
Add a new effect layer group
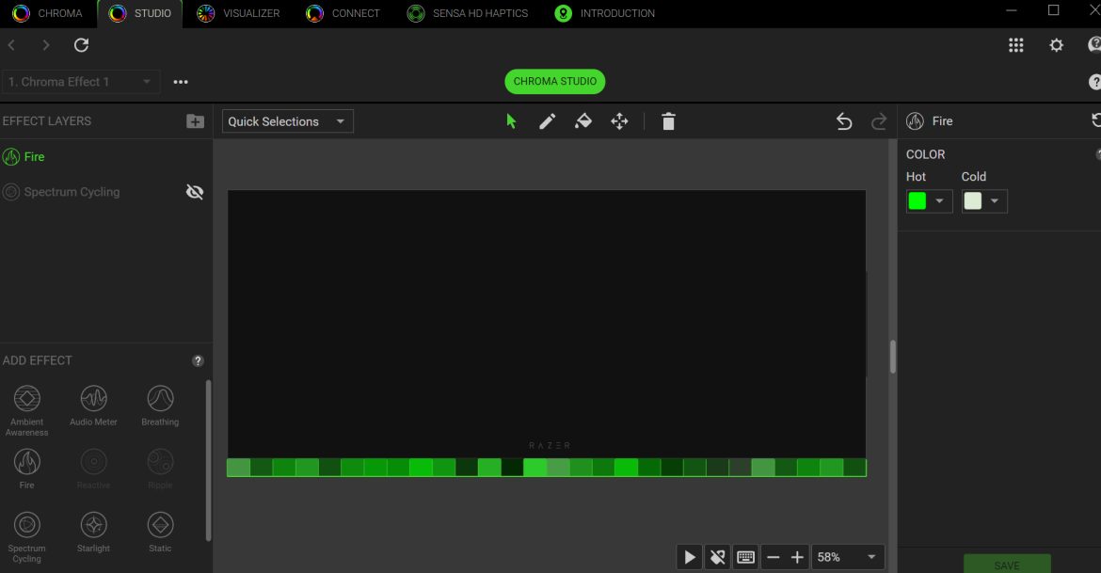(x=195, y=121)
